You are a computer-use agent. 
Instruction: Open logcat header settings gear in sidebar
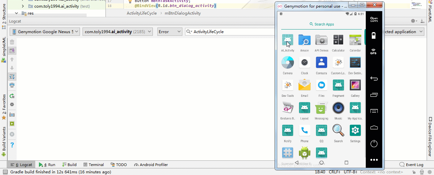pos(12,104)
